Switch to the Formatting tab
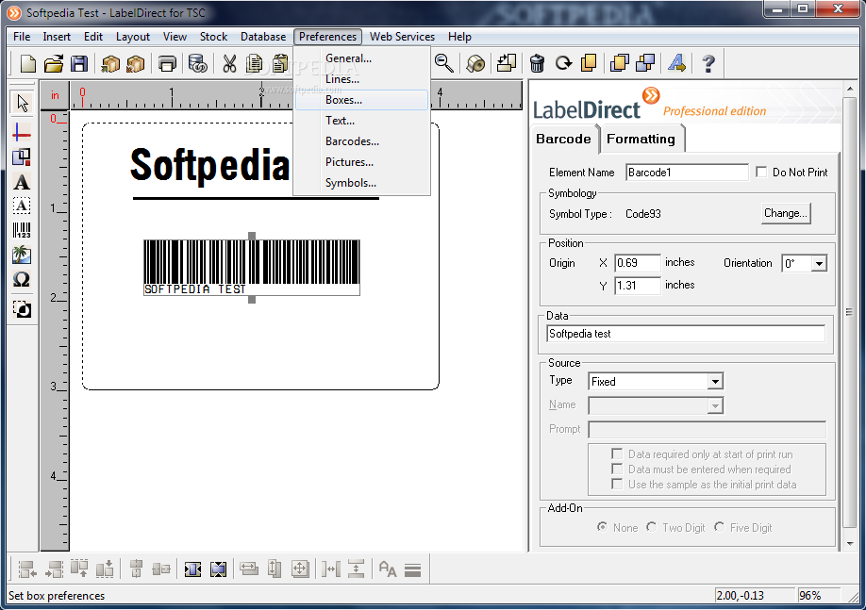The image size is (866, 610). (641, 139)
